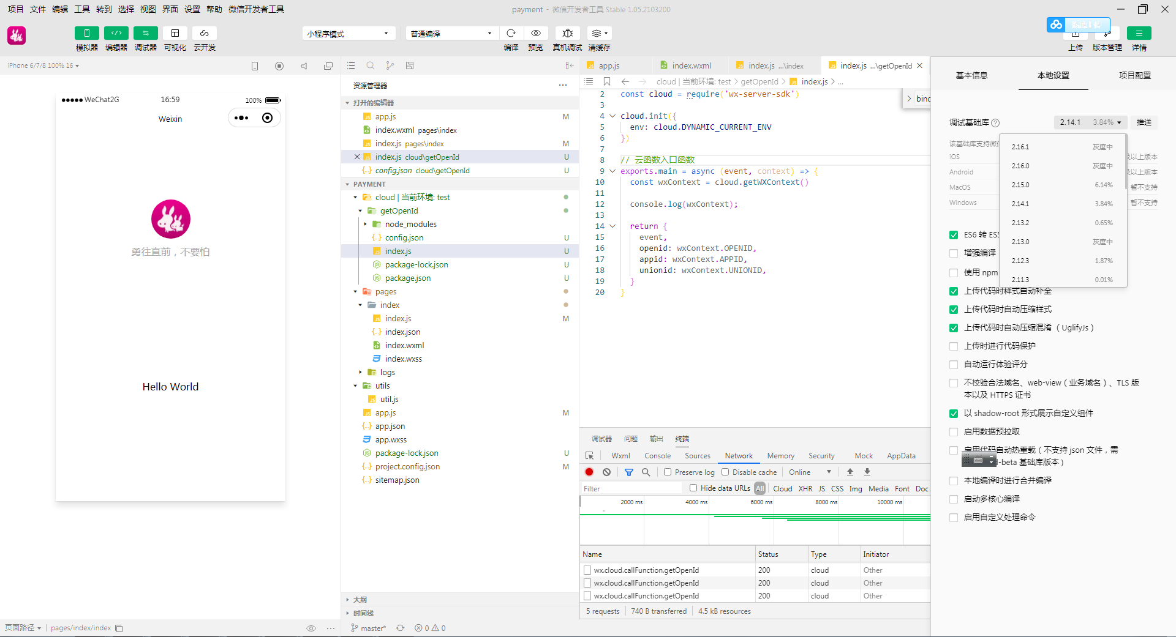This screenshot has height=637, width=1176.
Task: Enable 上传时进行代码保护 checkbox
Action: tap(954, 346)
